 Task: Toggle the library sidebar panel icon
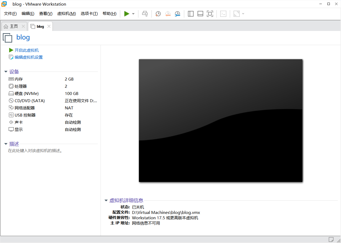pyautogui.click(x=191, y=14)
